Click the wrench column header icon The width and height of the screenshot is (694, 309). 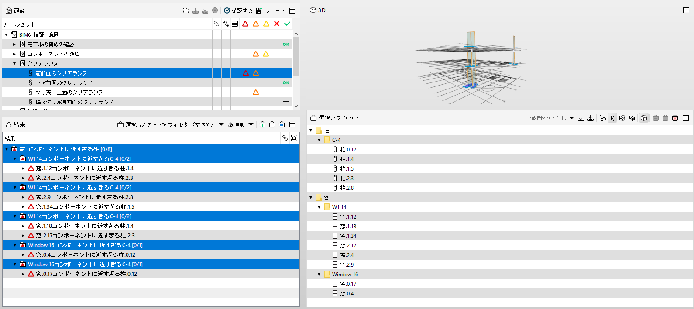coord(226,24)
